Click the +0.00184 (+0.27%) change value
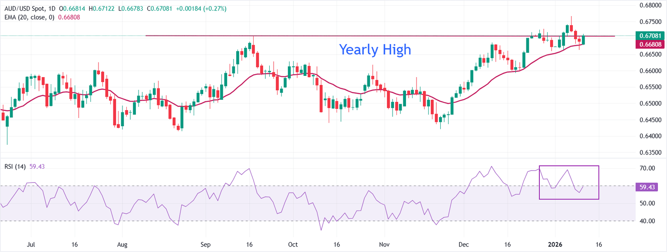667x252 pixels. click(201, 9)
